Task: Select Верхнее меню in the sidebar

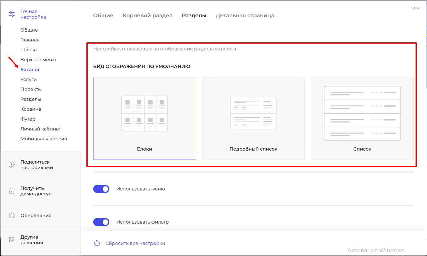Action: [38, 60]
